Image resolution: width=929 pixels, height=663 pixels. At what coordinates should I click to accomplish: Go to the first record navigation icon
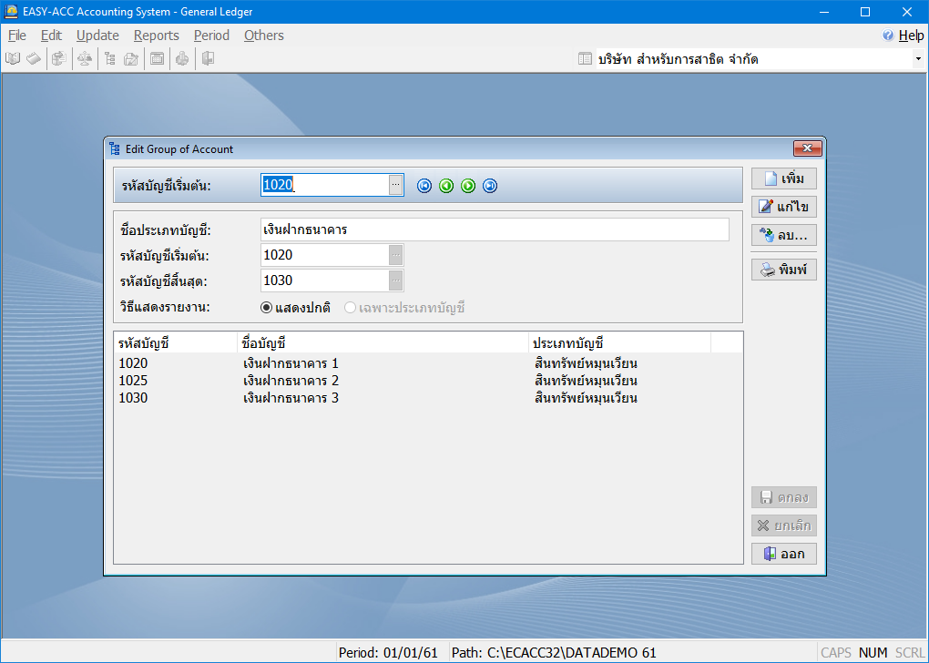pos(424,186)
